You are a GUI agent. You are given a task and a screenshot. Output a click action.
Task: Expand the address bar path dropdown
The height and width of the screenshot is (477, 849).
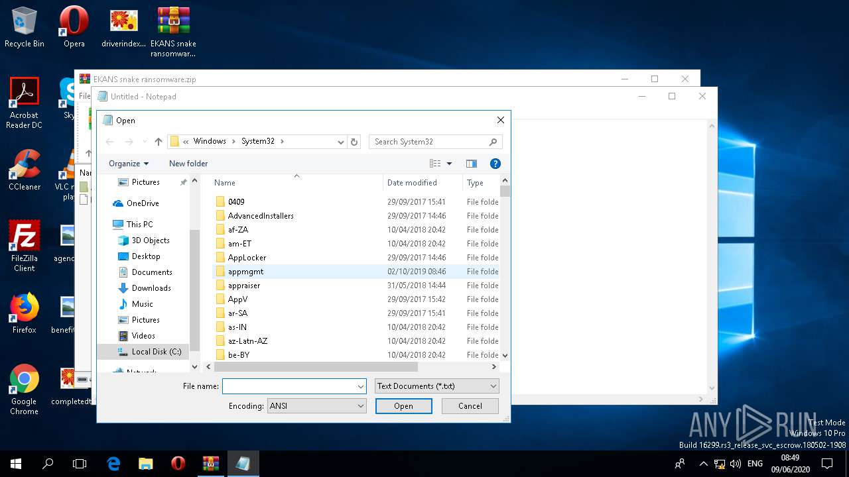[340, 142]
